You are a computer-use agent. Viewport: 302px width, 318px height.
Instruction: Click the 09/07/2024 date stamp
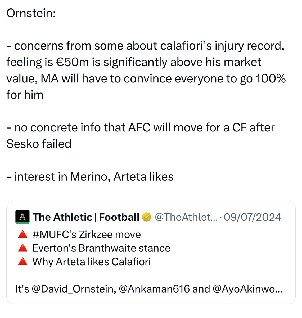pos(253,217)
